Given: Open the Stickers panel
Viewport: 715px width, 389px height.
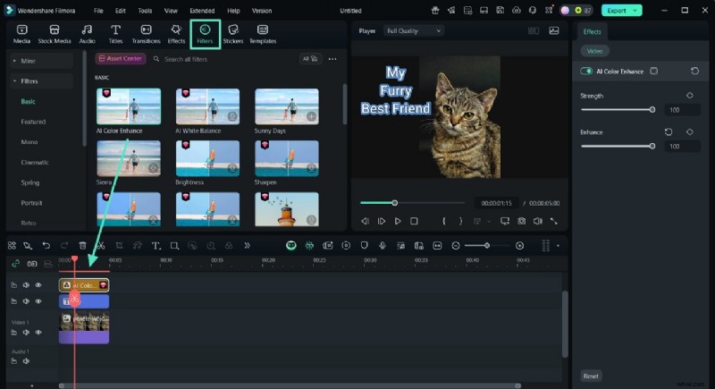Looking at the screenshot, I should coord(232,35).
